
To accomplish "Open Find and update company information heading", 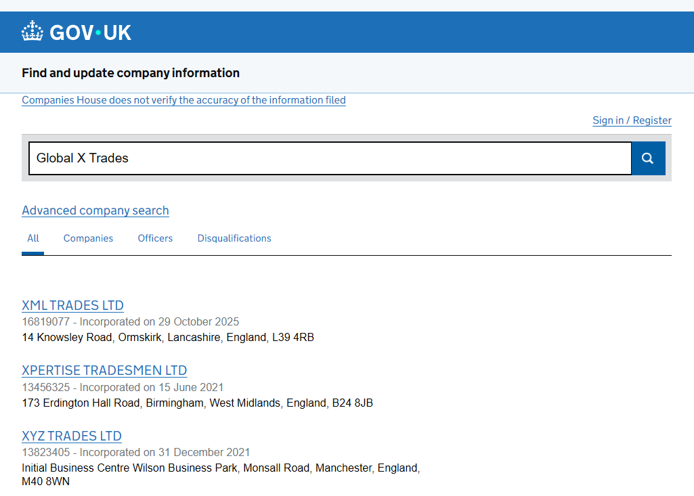I will (x=131, y=73).
